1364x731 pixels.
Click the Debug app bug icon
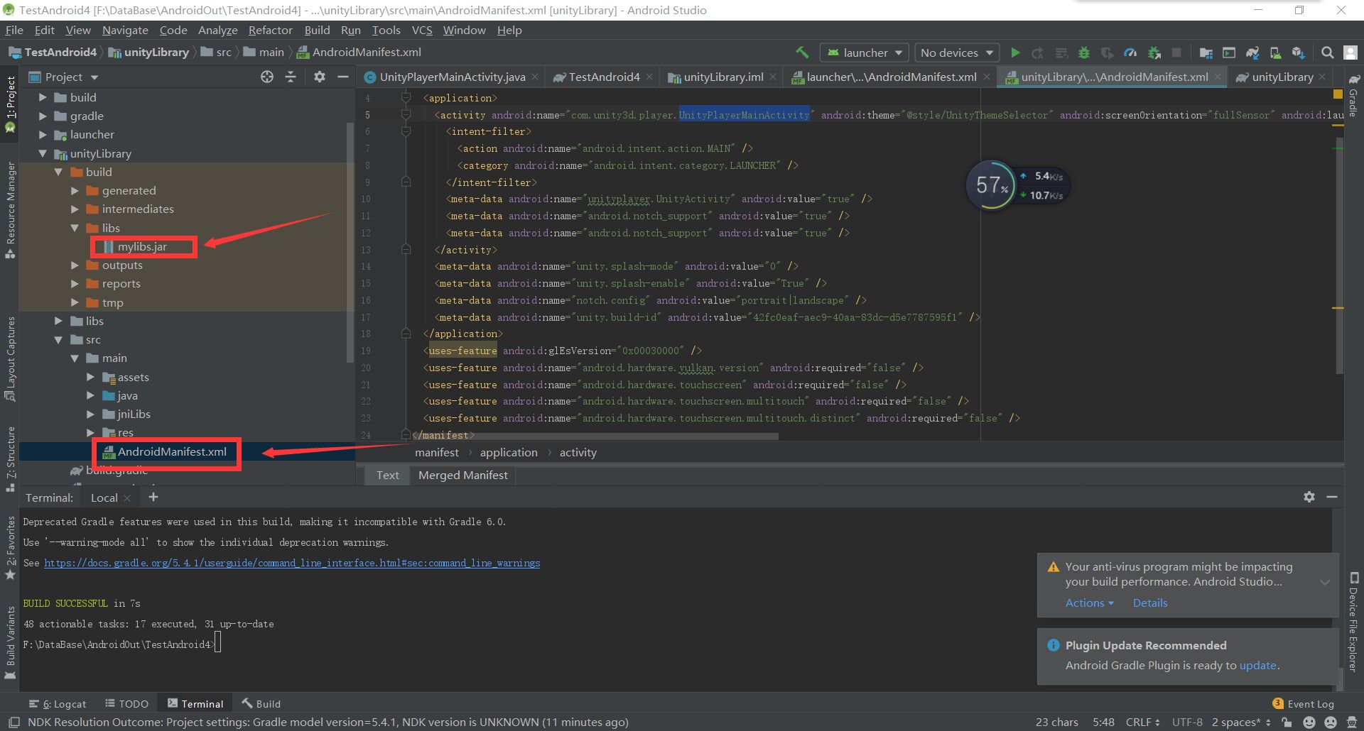click(1084, 53)
